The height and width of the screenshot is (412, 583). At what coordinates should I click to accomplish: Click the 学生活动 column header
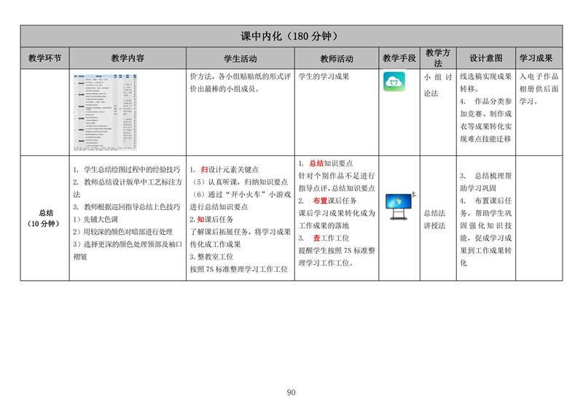pos(240,58)
